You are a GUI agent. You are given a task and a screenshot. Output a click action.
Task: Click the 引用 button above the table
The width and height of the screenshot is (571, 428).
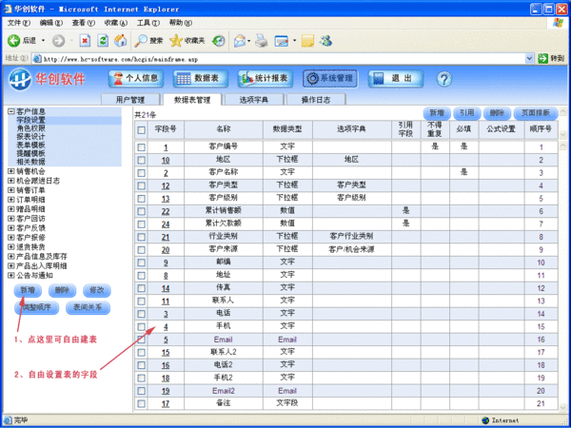click(x=467, y=113)
